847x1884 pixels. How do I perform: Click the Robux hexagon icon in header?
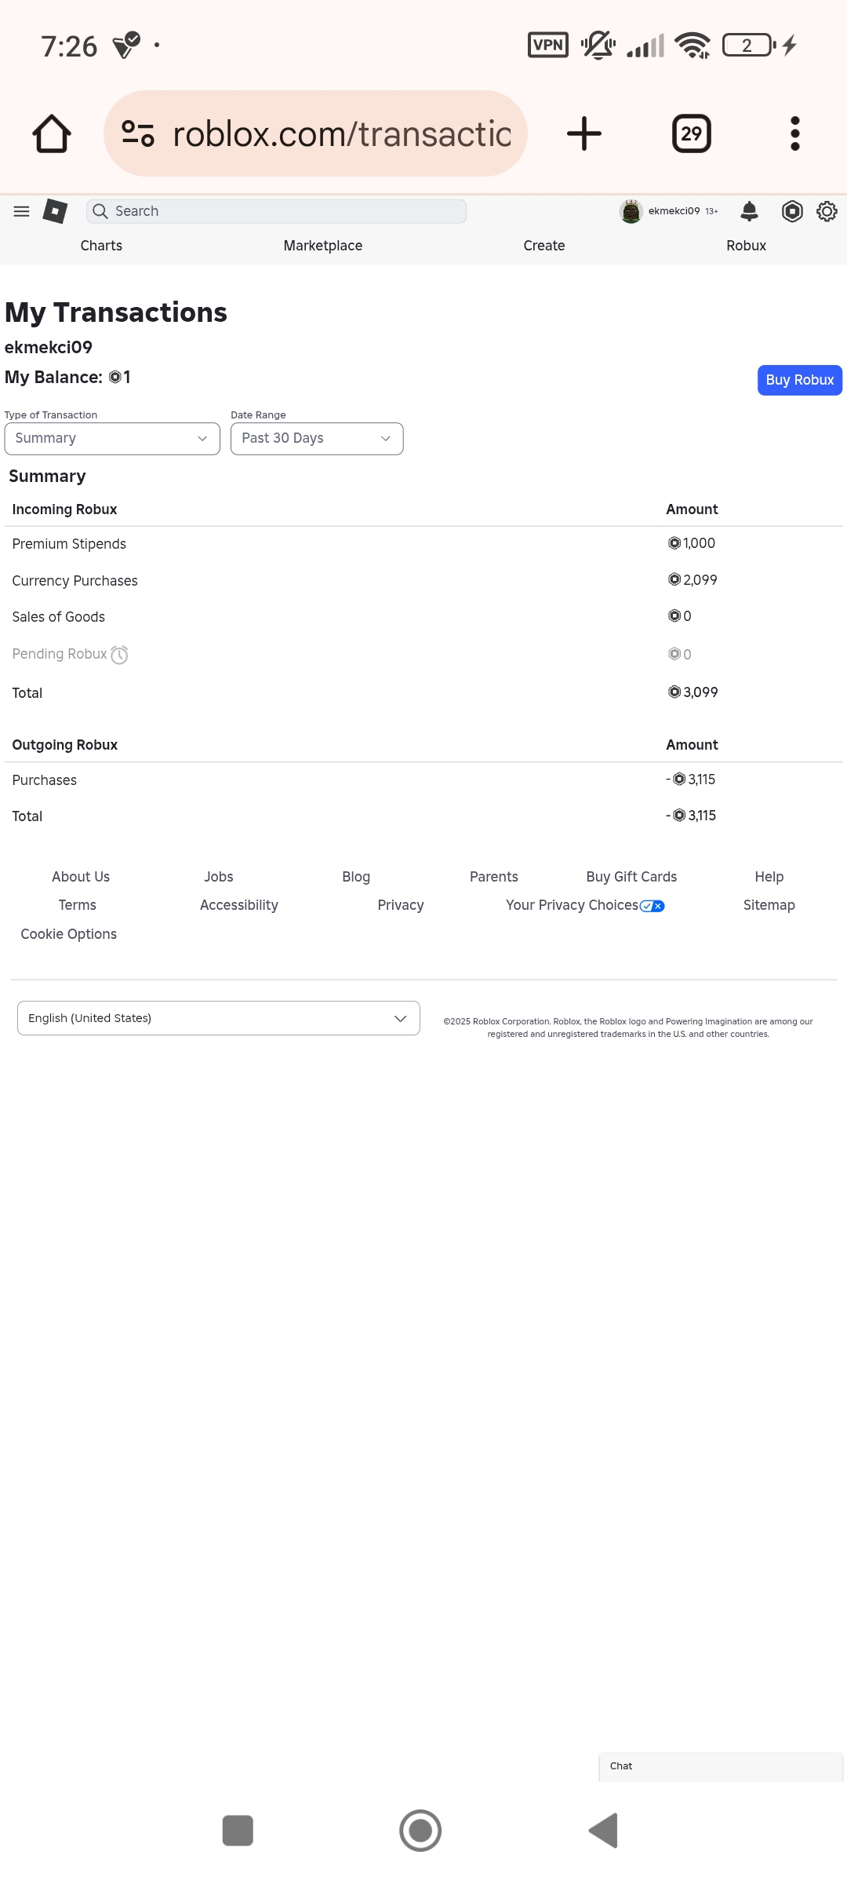pos(792,211)
